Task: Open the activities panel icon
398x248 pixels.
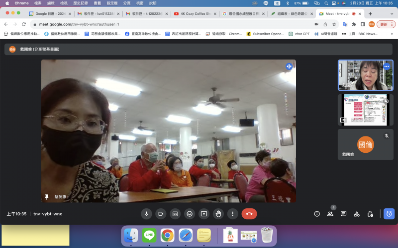Action: pyautogui.click(x=357, y=214)
